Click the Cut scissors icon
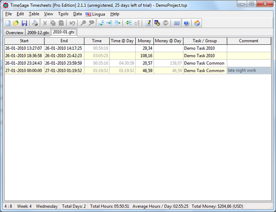 pyautogui.click(x=45, y=23)
